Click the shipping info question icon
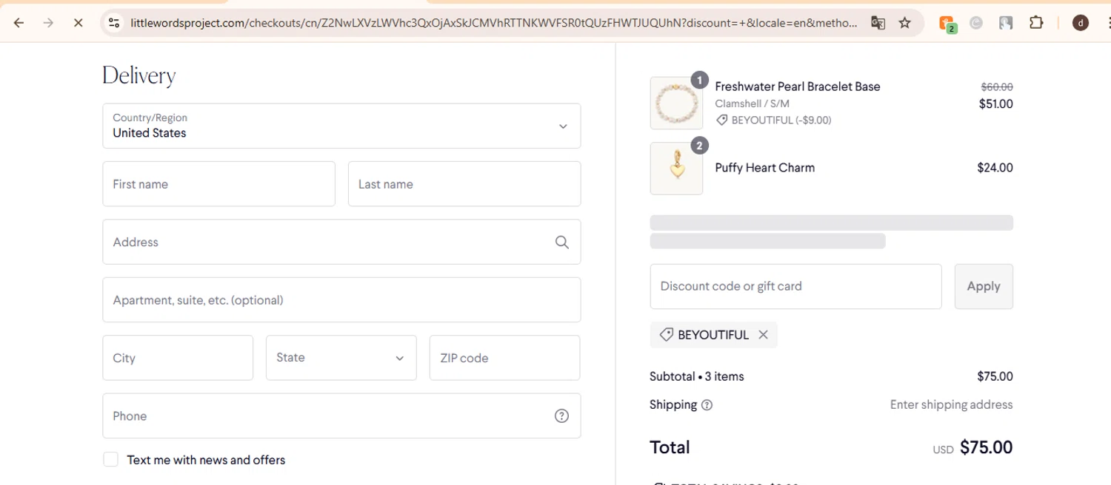 [707, 405]
